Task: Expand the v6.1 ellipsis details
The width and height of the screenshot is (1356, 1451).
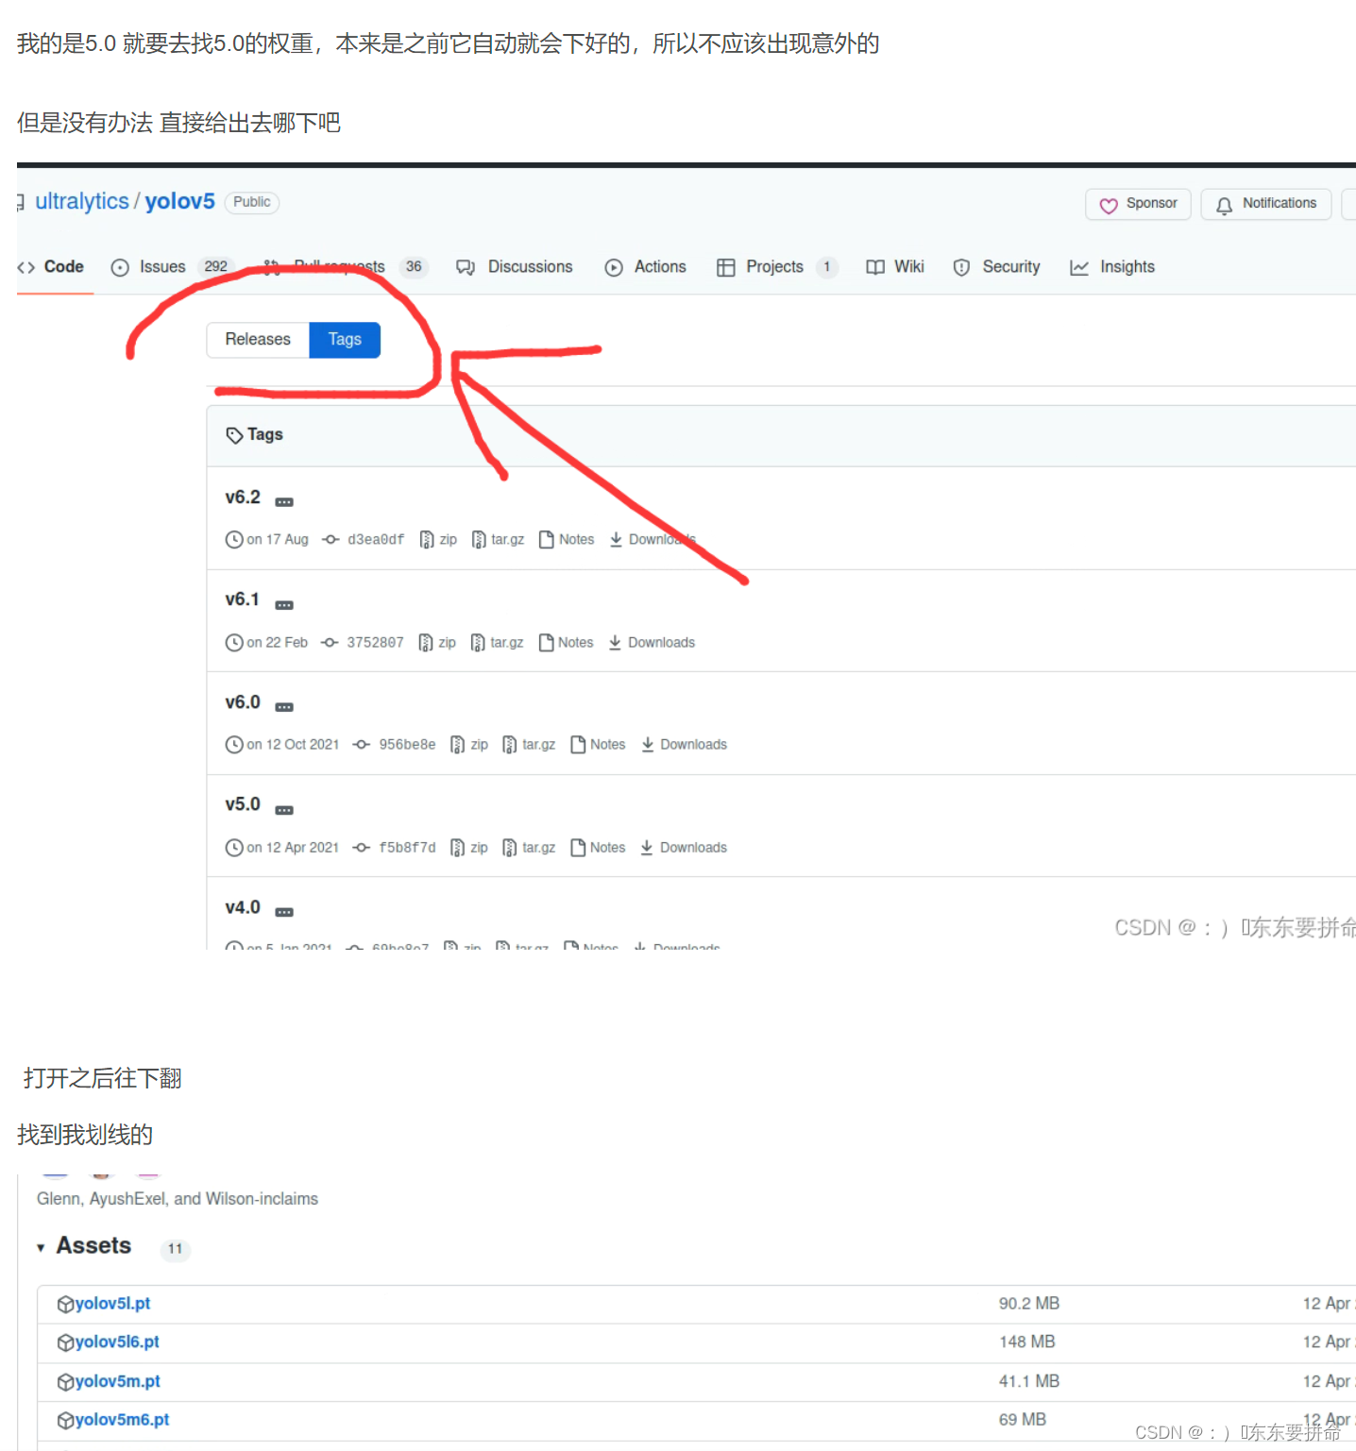Action: (x=284, y=605)
